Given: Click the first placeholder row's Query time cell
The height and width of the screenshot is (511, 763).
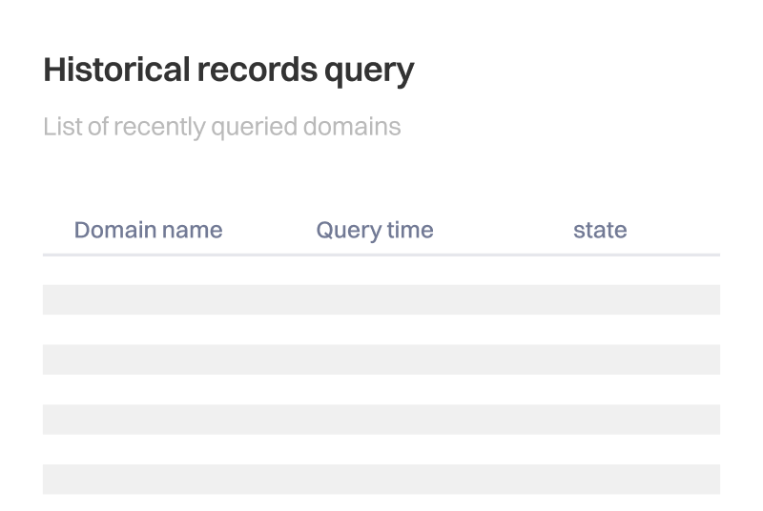Looking at the screenshot, I should 375,299.
